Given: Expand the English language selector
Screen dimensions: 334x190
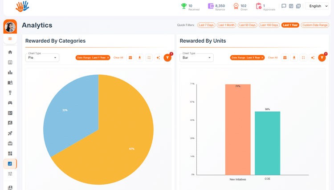Looking at the screenshot, I should pyautogui.click(x=317, y=6).
